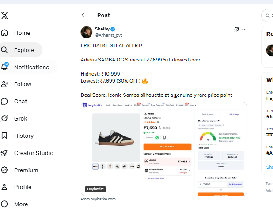Screen dimensions: 273x208
Task: Click the profile avatar in right sidebar
Action: click(x=270, y=50)
